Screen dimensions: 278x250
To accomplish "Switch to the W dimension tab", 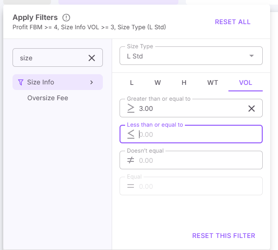I will (158, 83).
